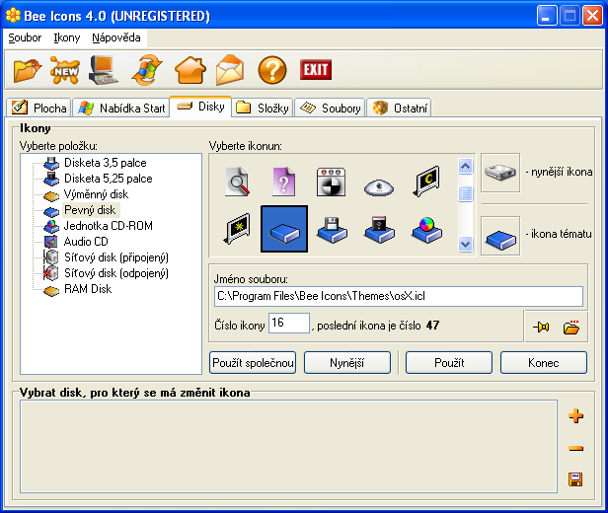Switch to the Disky tab
Viewport: 608px width, 513px height.
[200, 107]
